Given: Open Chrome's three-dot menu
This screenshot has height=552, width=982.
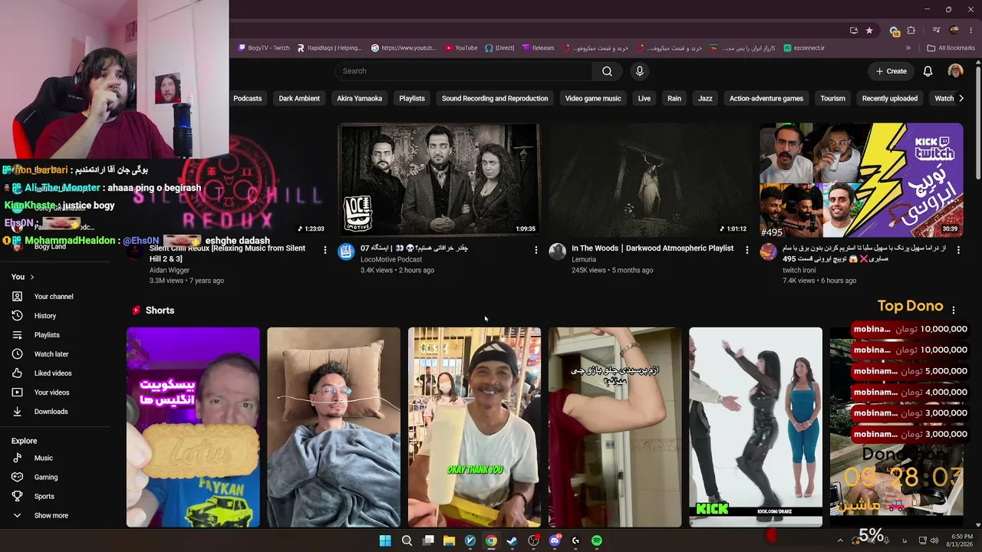Looking at the screenshot, I should [x=970, y=31].
